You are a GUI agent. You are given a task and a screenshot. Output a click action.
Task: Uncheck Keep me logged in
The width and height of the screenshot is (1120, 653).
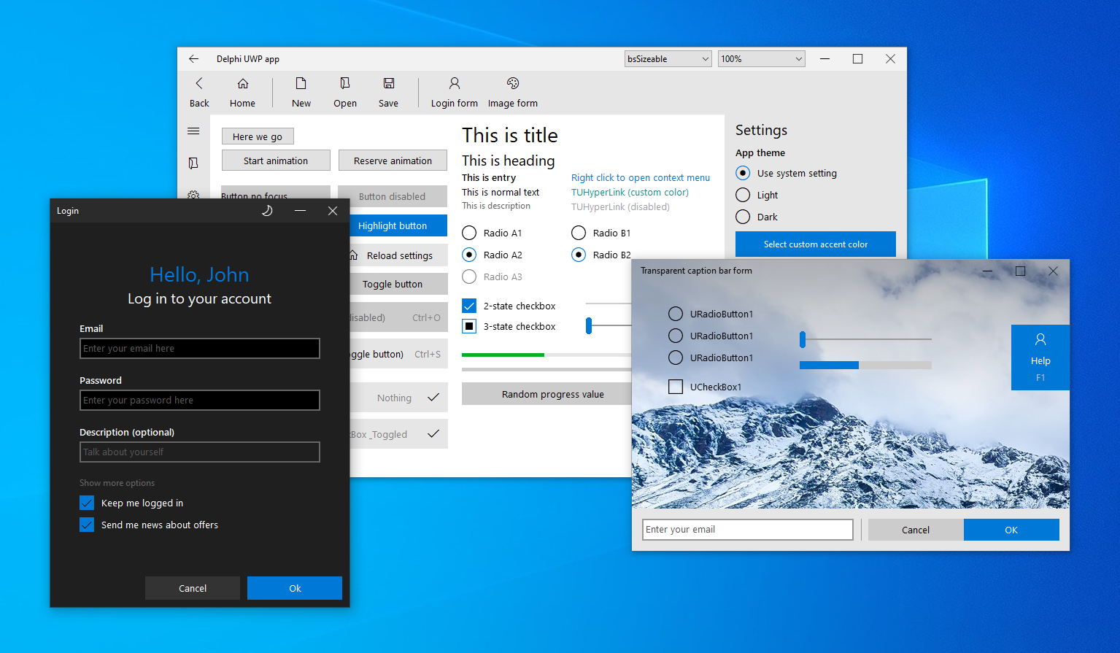86,503
